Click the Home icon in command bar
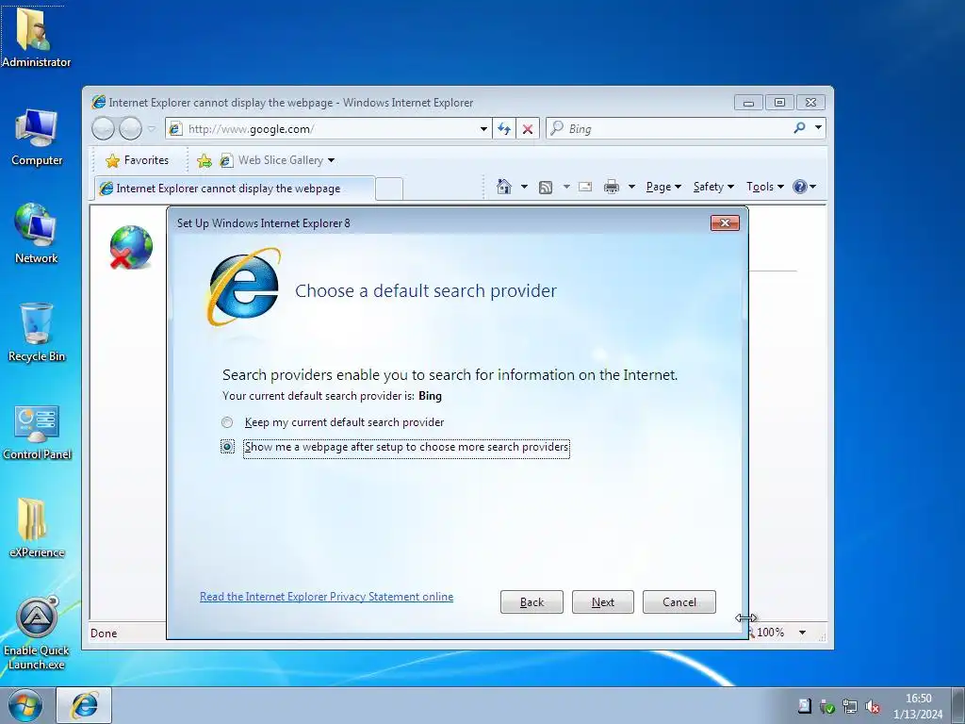The width and height of the screenshot is (965, 724). pos(504,187)
